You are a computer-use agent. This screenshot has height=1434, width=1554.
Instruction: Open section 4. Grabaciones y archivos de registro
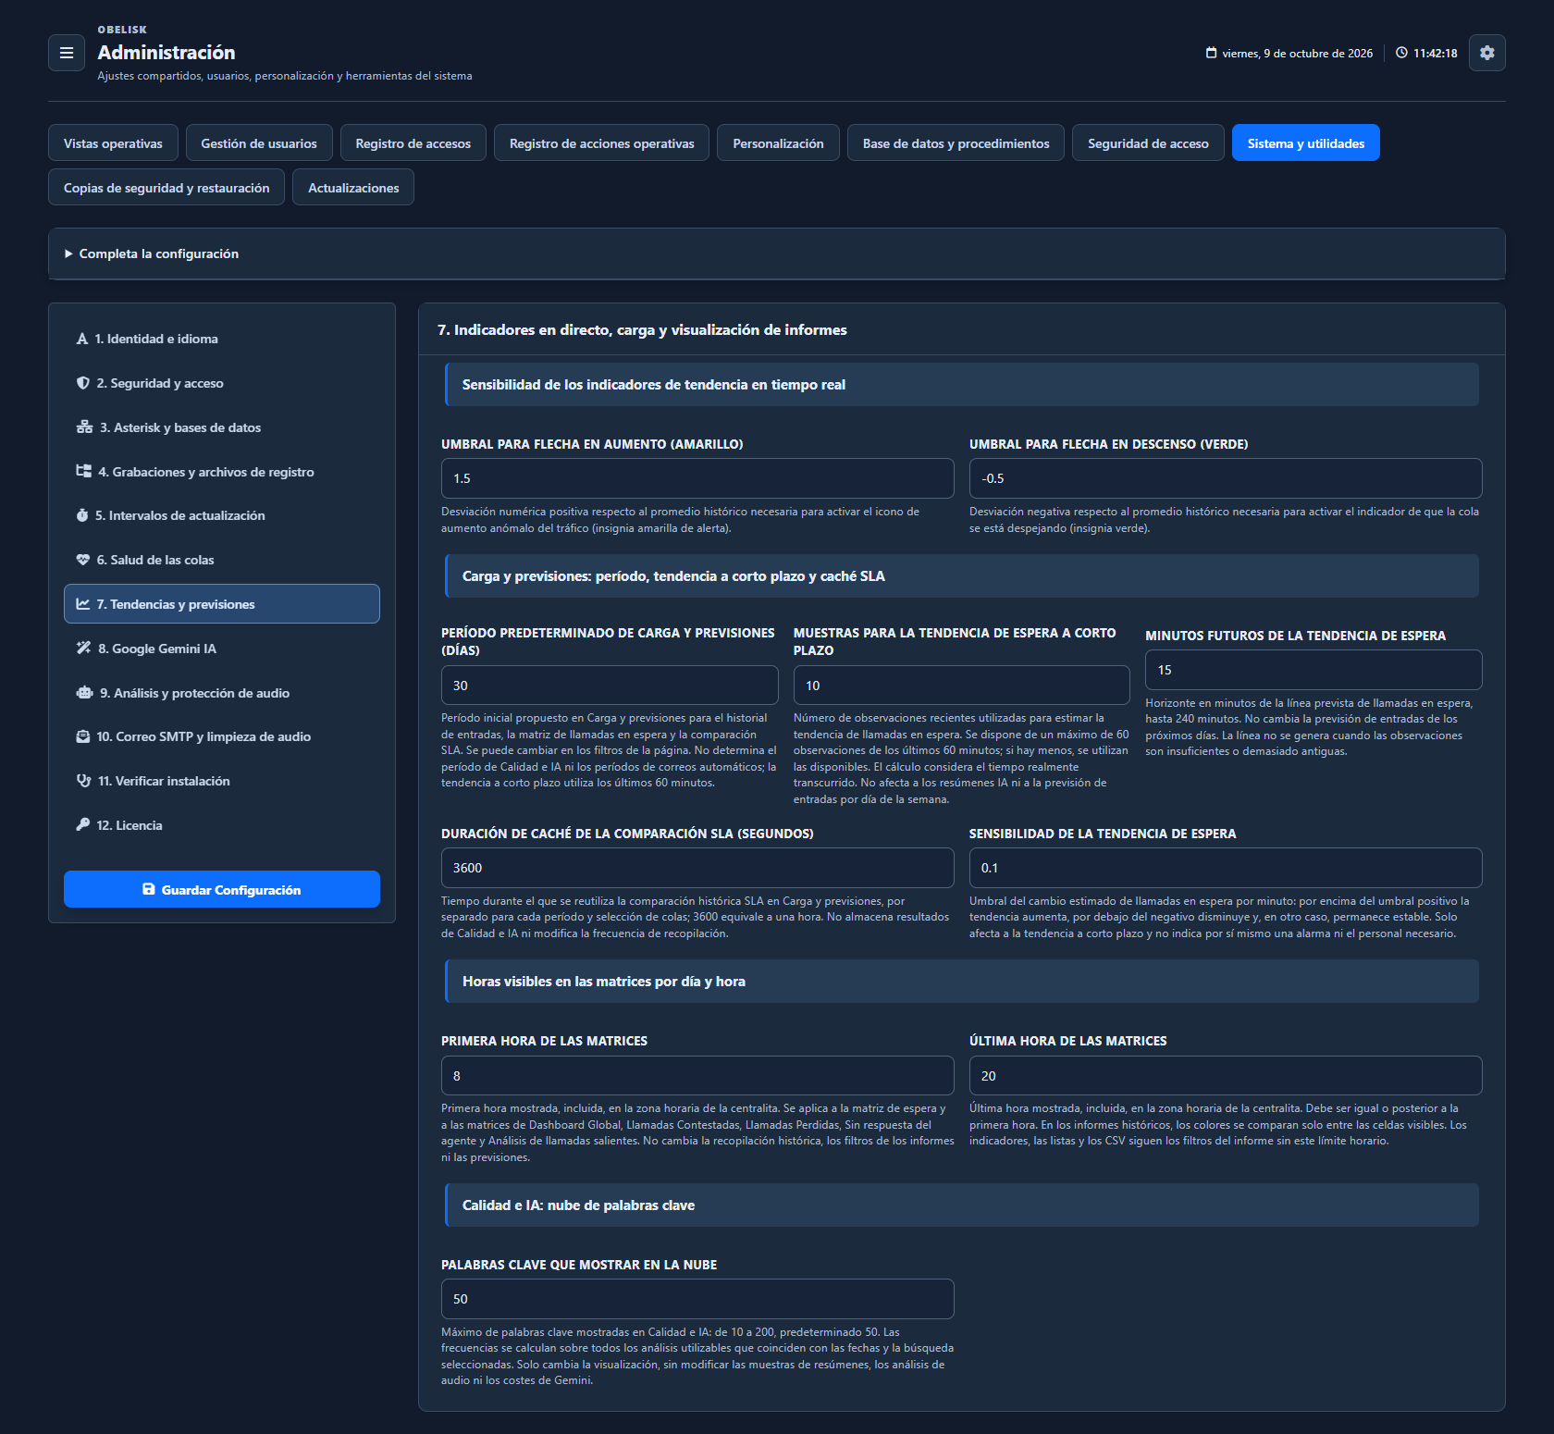(222, 472)
